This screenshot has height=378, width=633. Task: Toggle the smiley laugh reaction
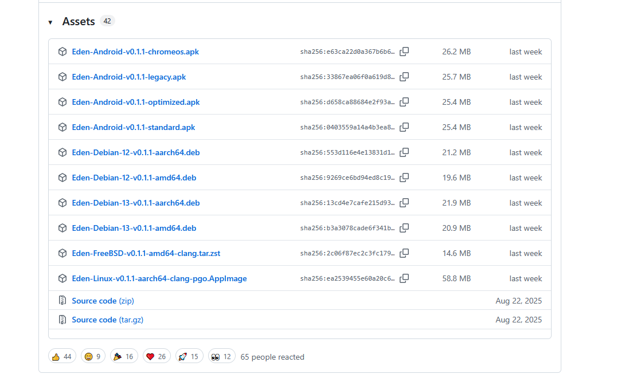pos(94,357)
